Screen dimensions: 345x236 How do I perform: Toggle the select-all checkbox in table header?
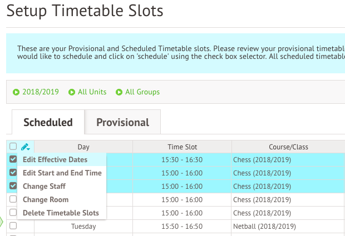[x=13, y=146]
